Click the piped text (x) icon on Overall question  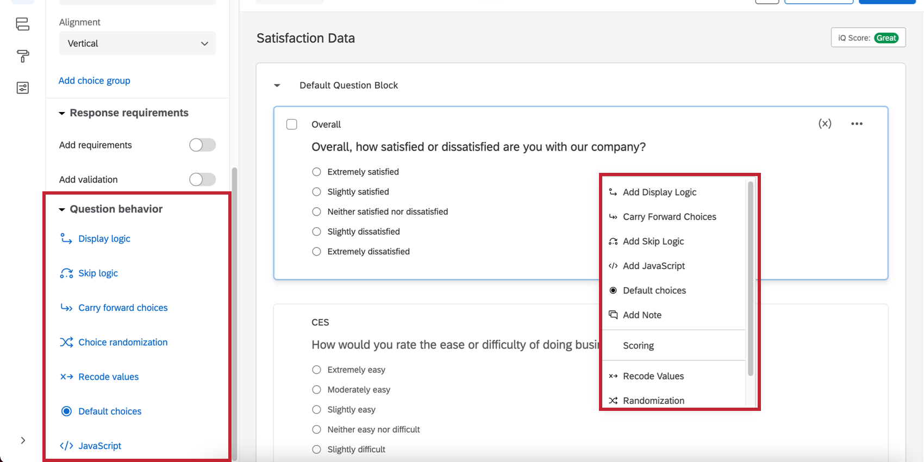[825, 124]
